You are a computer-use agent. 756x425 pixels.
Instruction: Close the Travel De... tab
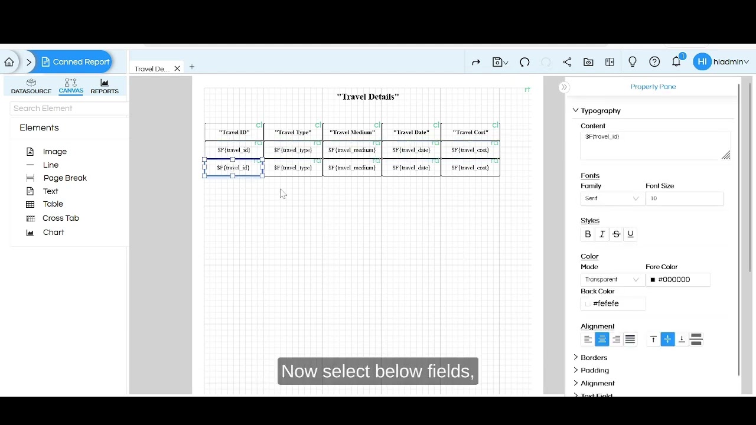(x=177, y=69)
